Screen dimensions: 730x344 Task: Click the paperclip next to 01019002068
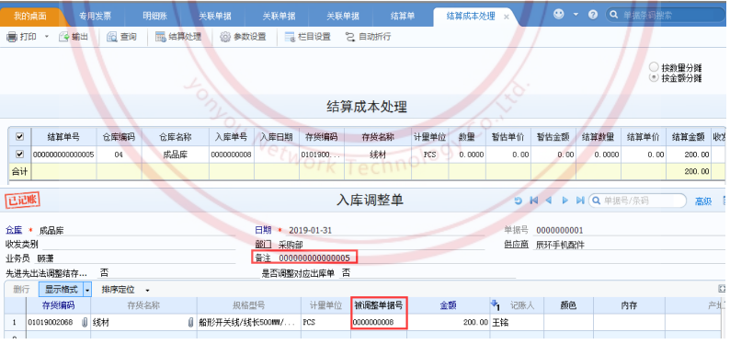coord(85,322)
